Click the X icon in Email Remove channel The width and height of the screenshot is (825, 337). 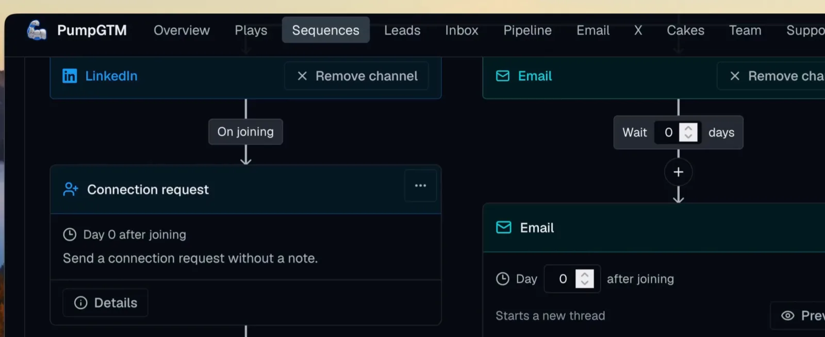[x=735, y=76]
